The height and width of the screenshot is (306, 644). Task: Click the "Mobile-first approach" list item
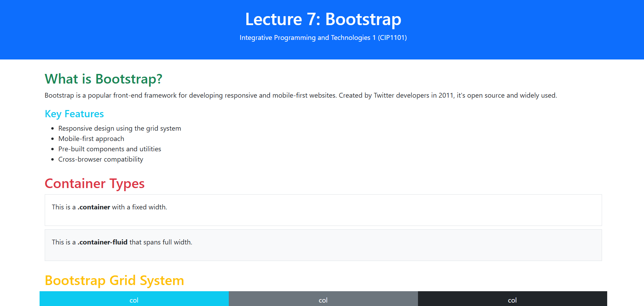pyautogui.click(x=91, y=139)
